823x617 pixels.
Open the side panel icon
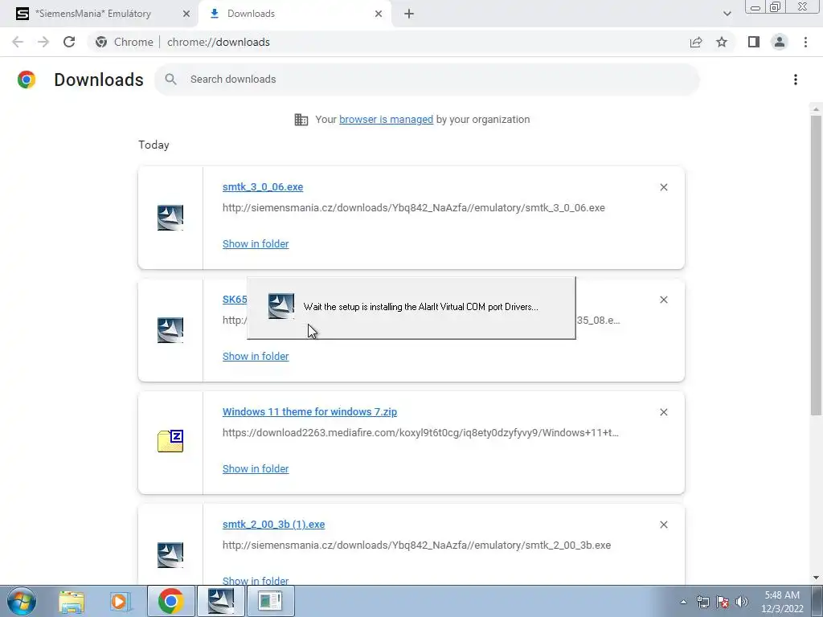(x=754, y=42)
